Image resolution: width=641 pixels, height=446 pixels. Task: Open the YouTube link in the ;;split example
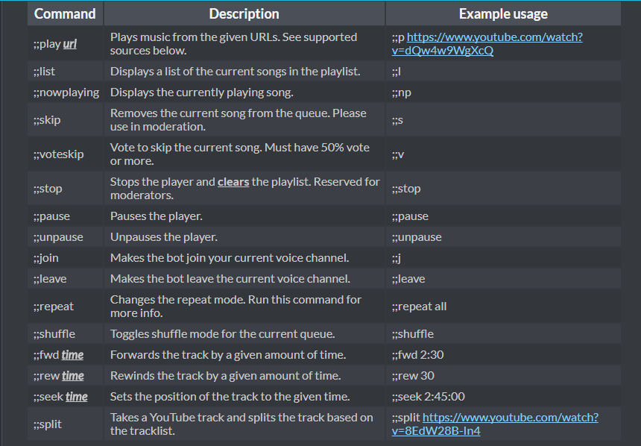pos(510,418)
